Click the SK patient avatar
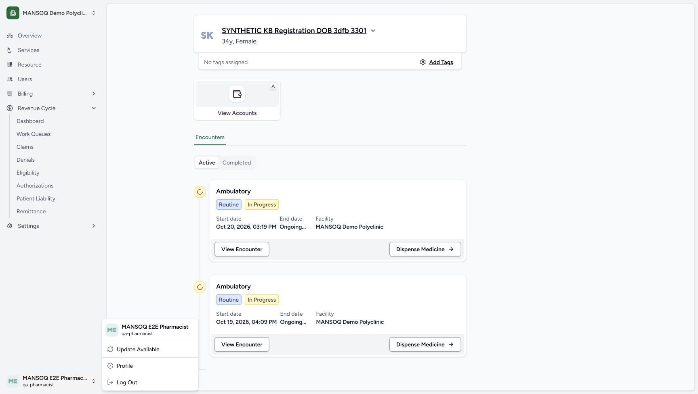 (207, 35)
